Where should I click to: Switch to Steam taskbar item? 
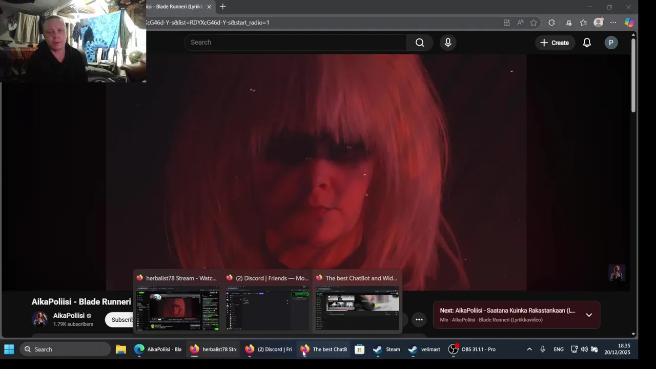pos(386,350)
